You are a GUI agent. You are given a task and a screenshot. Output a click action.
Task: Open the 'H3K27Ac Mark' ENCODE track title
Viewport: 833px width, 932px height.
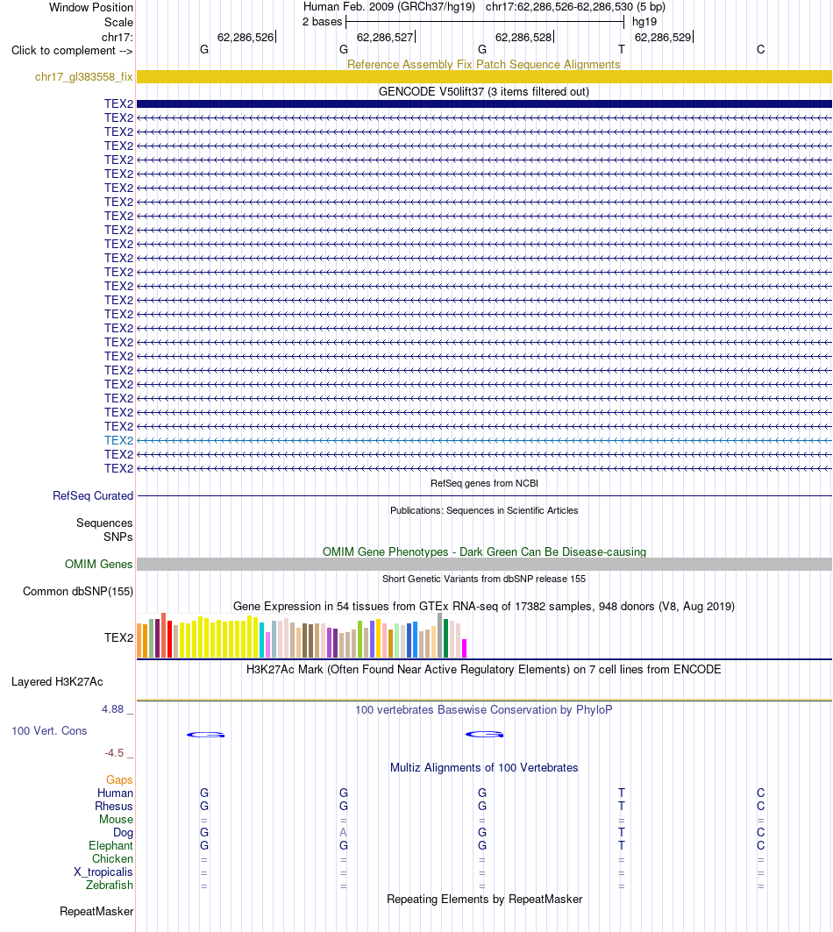tap(483, 669)
